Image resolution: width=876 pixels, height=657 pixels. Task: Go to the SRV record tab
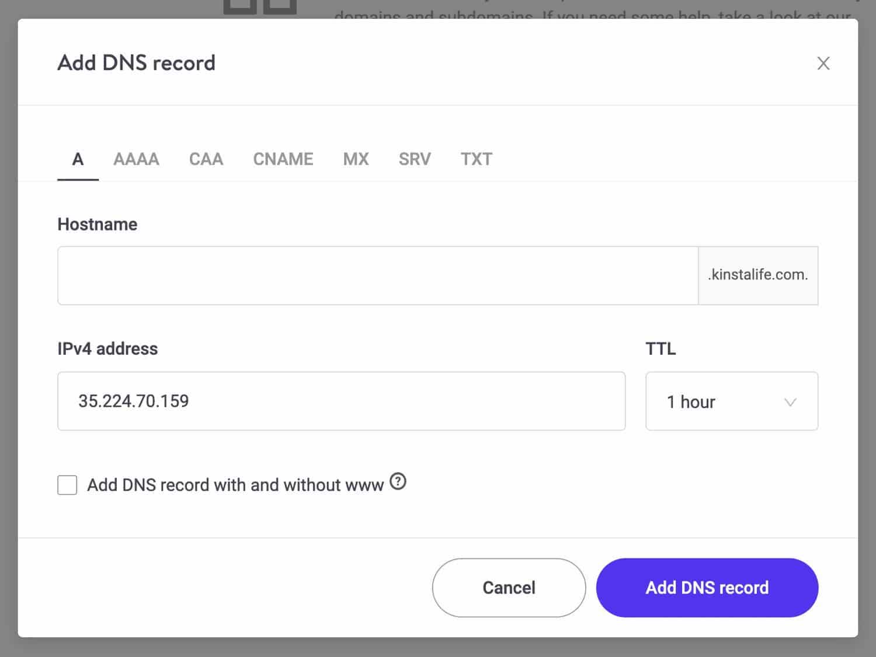[x=414, y=159]
